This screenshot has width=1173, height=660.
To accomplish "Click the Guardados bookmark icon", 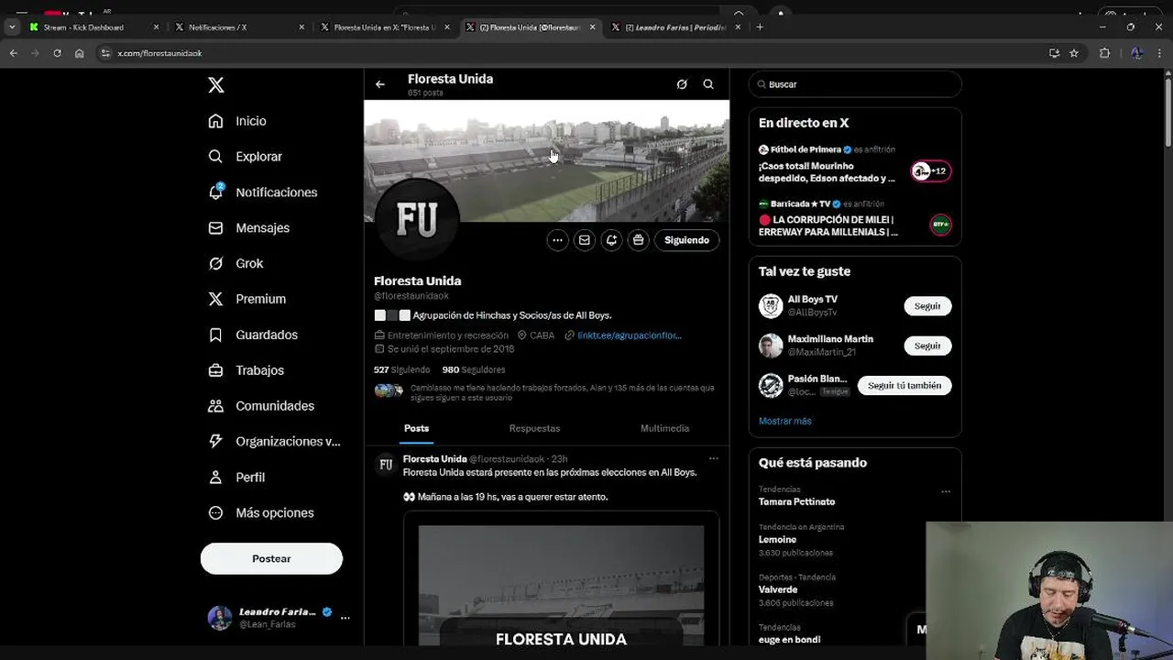I will coord(215,335).
